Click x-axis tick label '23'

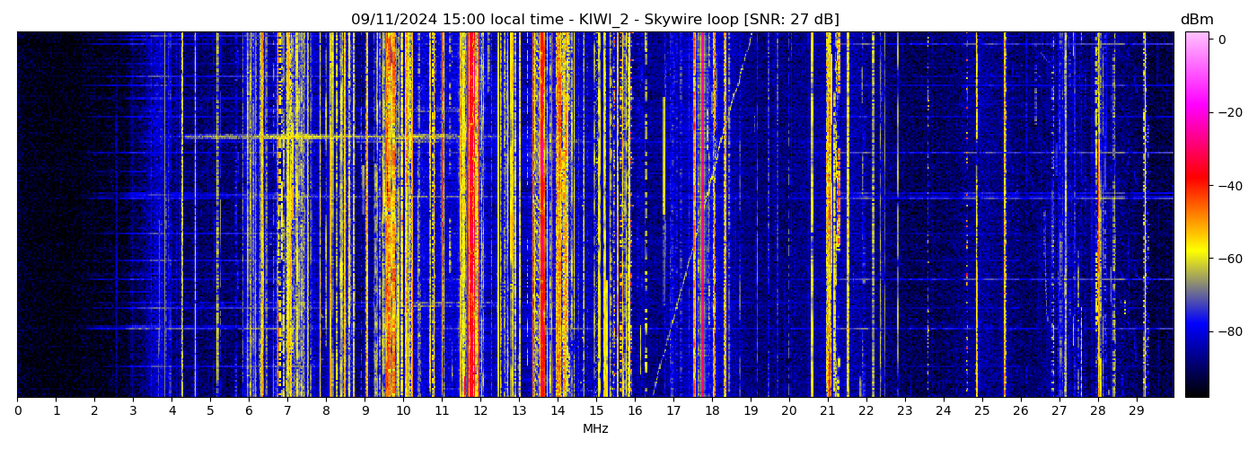tap(905, 411)
